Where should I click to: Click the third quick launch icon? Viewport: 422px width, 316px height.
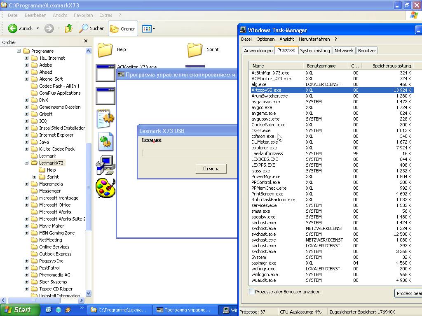[68, 309]
